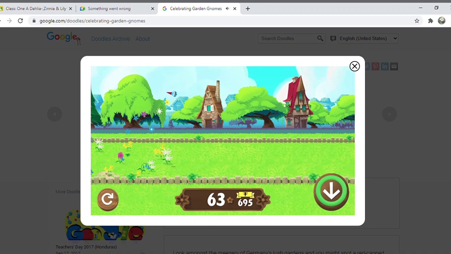Viewport: 451px width, 254px height.
Task: Click the replay circular arrow game button
Action: (108, 200)
